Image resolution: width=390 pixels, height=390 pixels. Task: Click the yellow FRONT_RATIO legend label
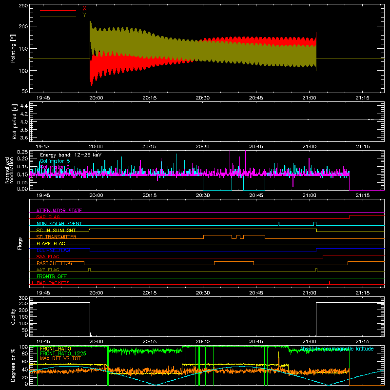(56, 349)
